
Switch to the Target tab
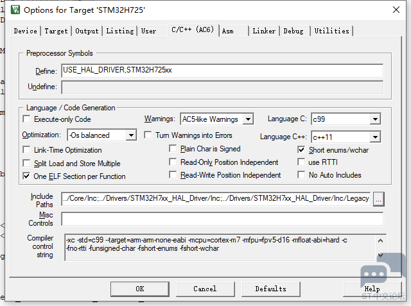[56, 31]
